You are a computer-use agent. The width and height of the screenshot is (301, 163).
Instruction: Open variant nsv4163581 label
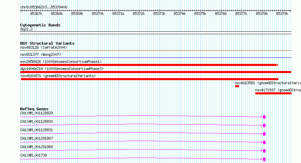268,83
